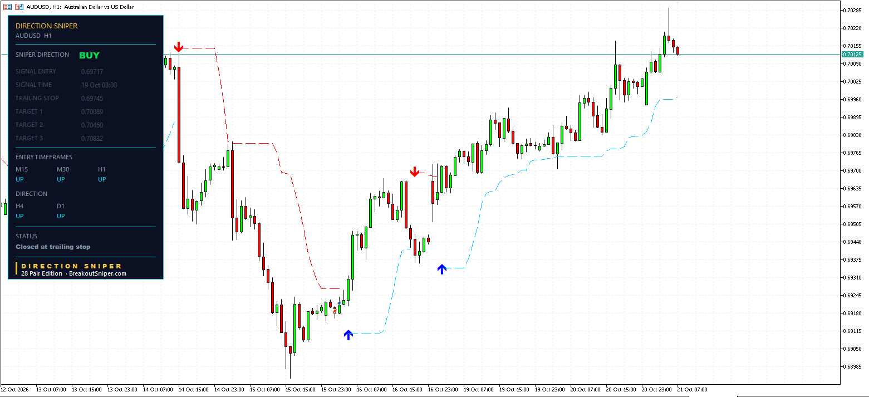The width and height of the screenshot is (869, 397).
Task: Click the M15 timeframe label
Action: [22, 169]
